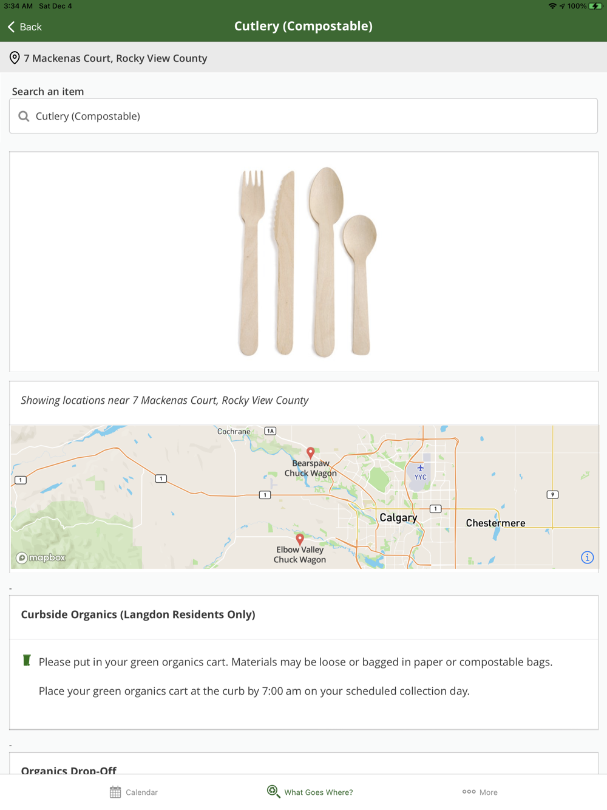
Task: Open the What Goes Where? tab
Action: tap(310, 792)
